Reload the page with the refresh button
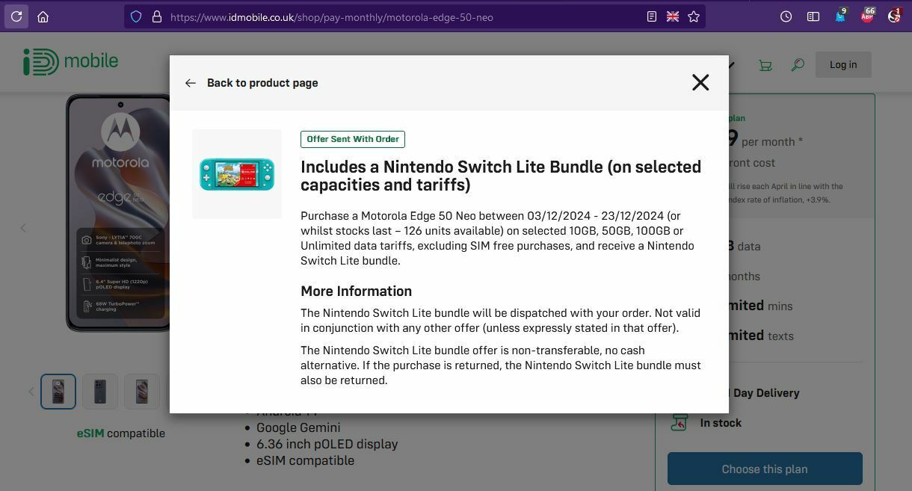Image resolution: width=912 pixels, height=491 pixels. pyautogui.click(x=16, y=16)
